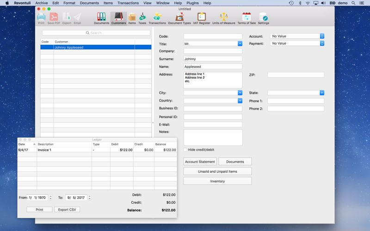370x231 pixels.
Task: Click the Save PDF toolbar icon
Action: [x=54, y=18]
